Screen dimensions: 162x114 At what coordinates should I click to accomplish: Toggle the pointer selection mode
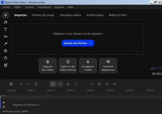click(53, 84)
